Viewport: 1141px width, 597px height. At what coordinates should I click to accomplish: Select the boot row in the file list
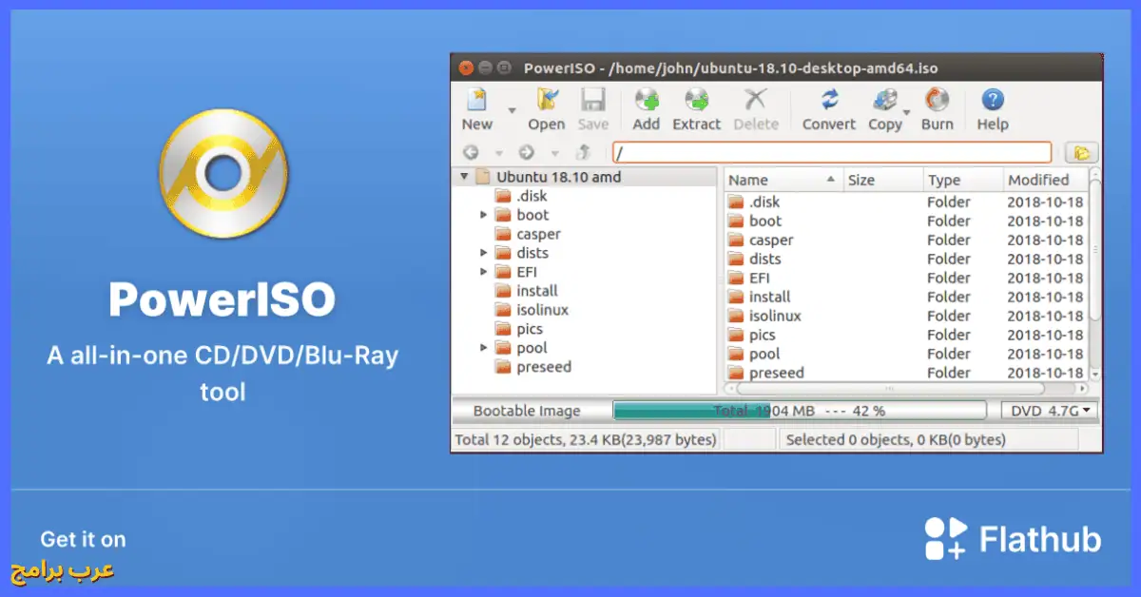(905, 221)
